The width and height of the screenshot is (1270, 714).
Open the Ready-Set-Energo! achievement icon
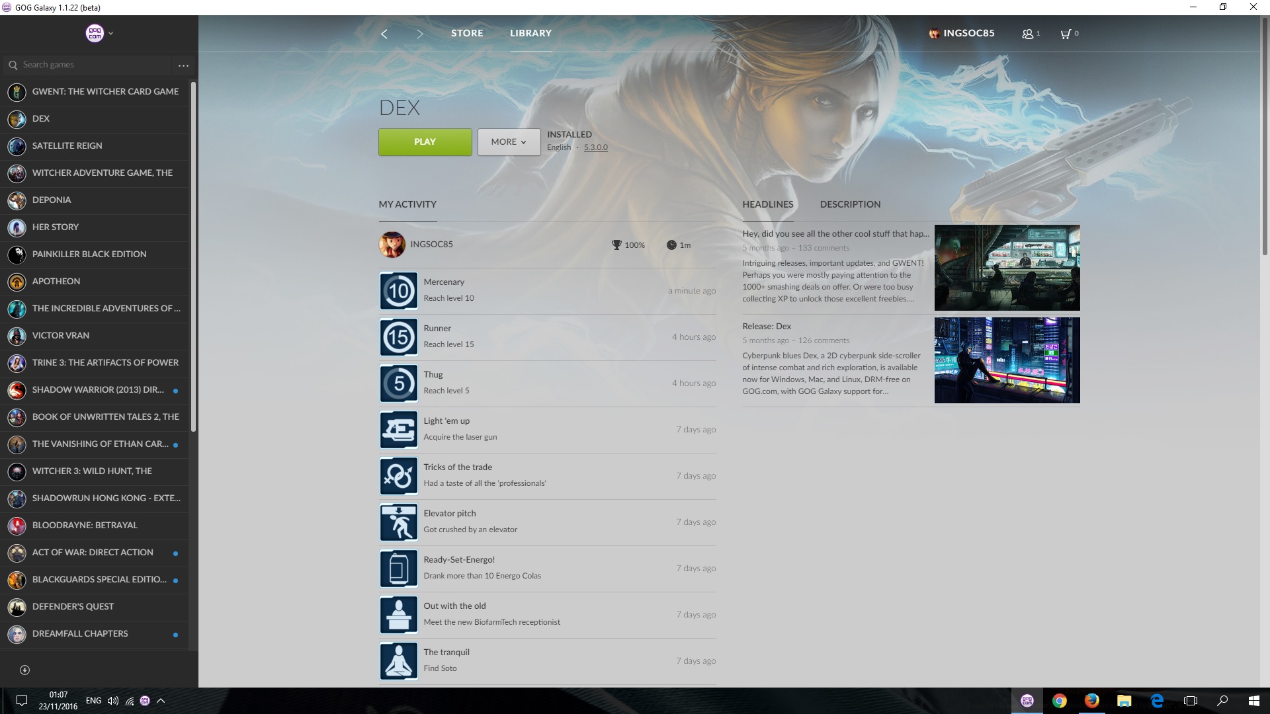click(x=398, y=569)
